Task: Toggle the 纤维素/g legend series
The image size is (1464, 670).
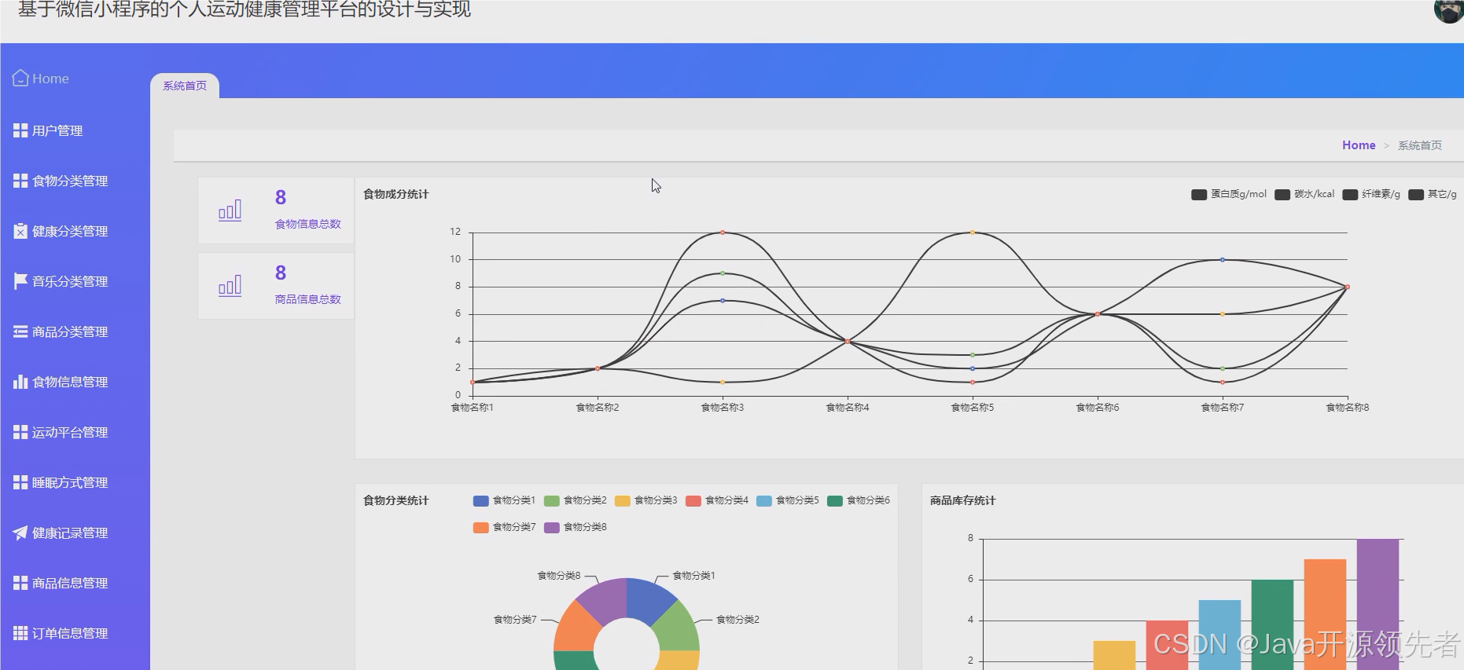Action: [x=1371, y=194]
